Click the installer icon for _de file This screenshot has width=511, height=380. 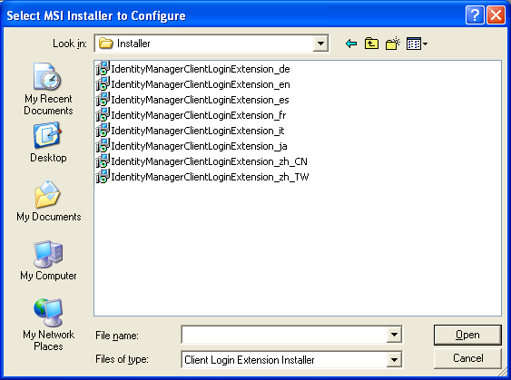[103, 68]
